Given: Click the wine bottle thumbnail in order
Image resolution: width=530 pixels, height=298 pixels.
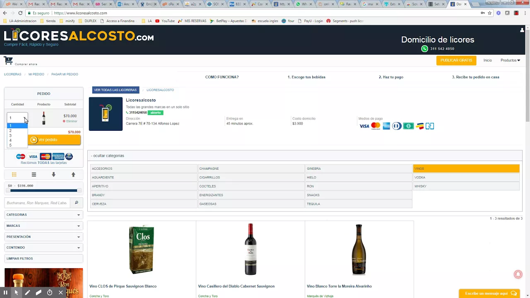Looking at the screenshot, I should [43, 118].
